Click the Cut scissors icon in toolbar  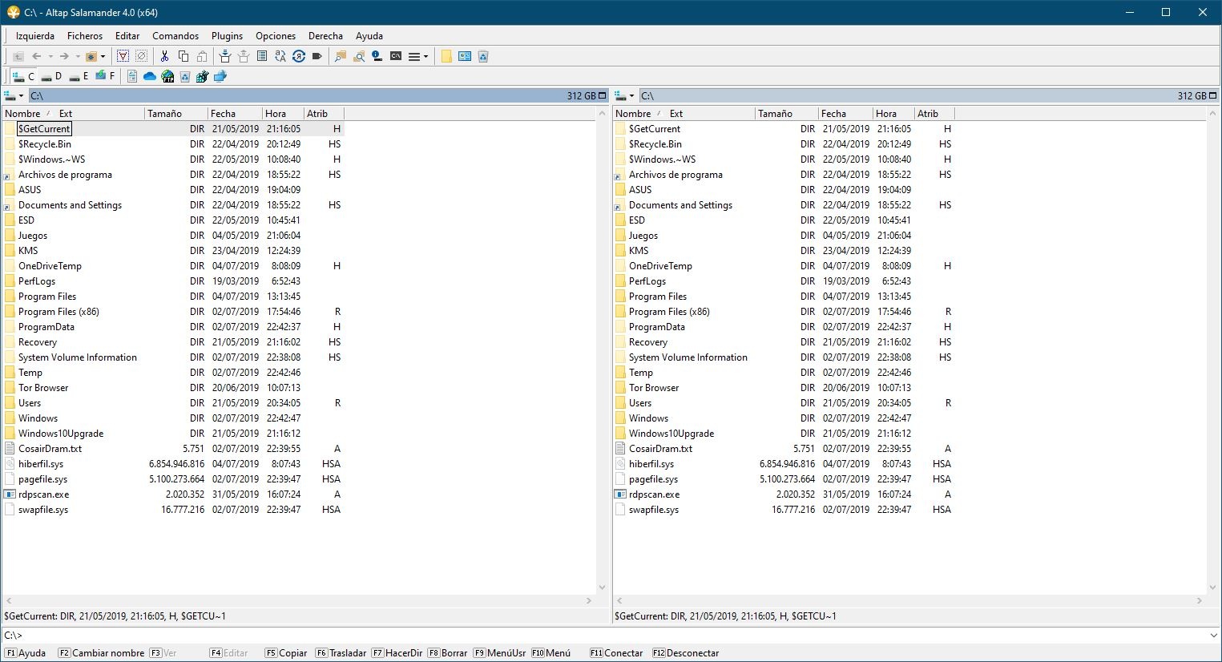tap(164, 56)
